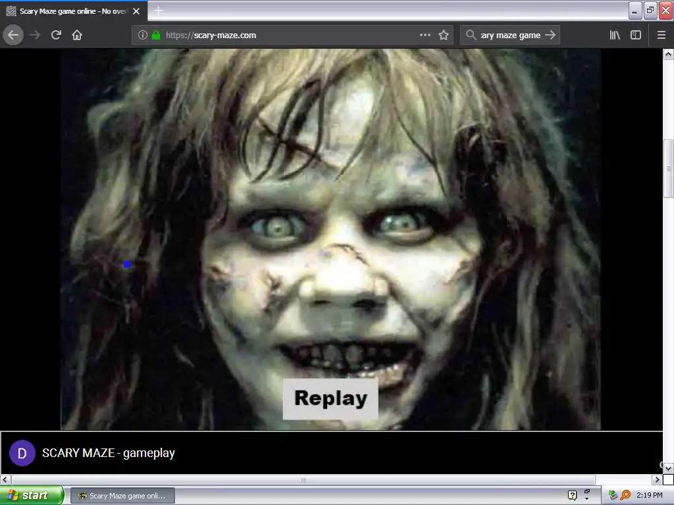Screen dimensions: 674x505
Task: Click the search magnifier icon
Action: coord(471,36)
